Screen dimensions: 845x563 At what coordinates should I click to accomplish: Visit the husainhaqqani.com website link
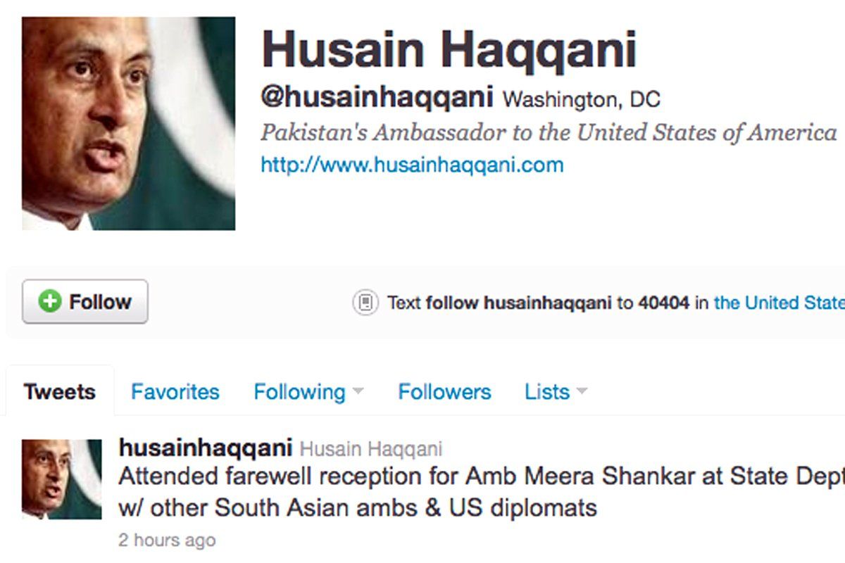coord(412,165)
